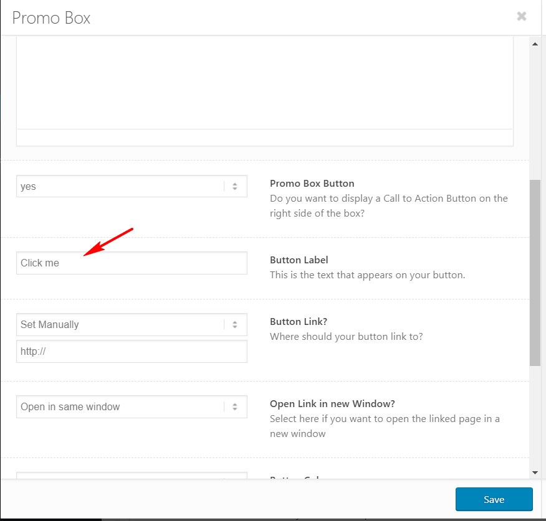Open the Promo Box Button 'yes' dropdown
The image size is (546, 521).
tap(132, 186)
